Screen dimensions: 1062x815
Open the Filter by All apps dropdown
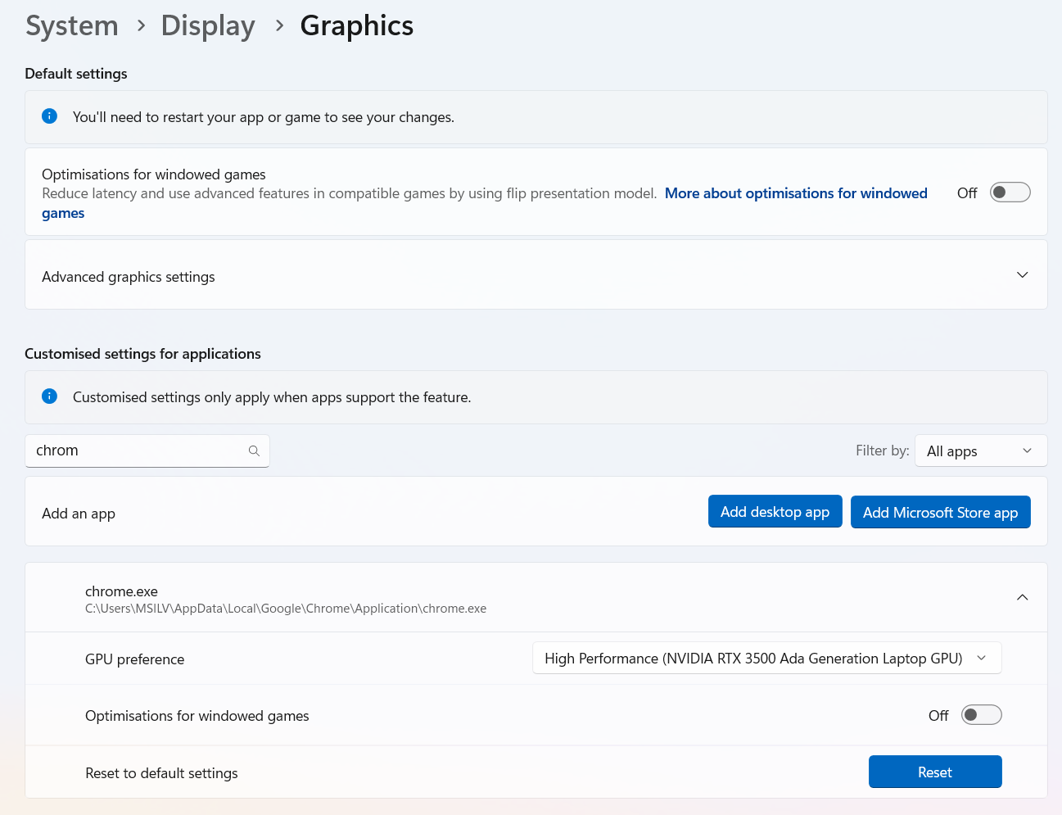pos(980,451)
